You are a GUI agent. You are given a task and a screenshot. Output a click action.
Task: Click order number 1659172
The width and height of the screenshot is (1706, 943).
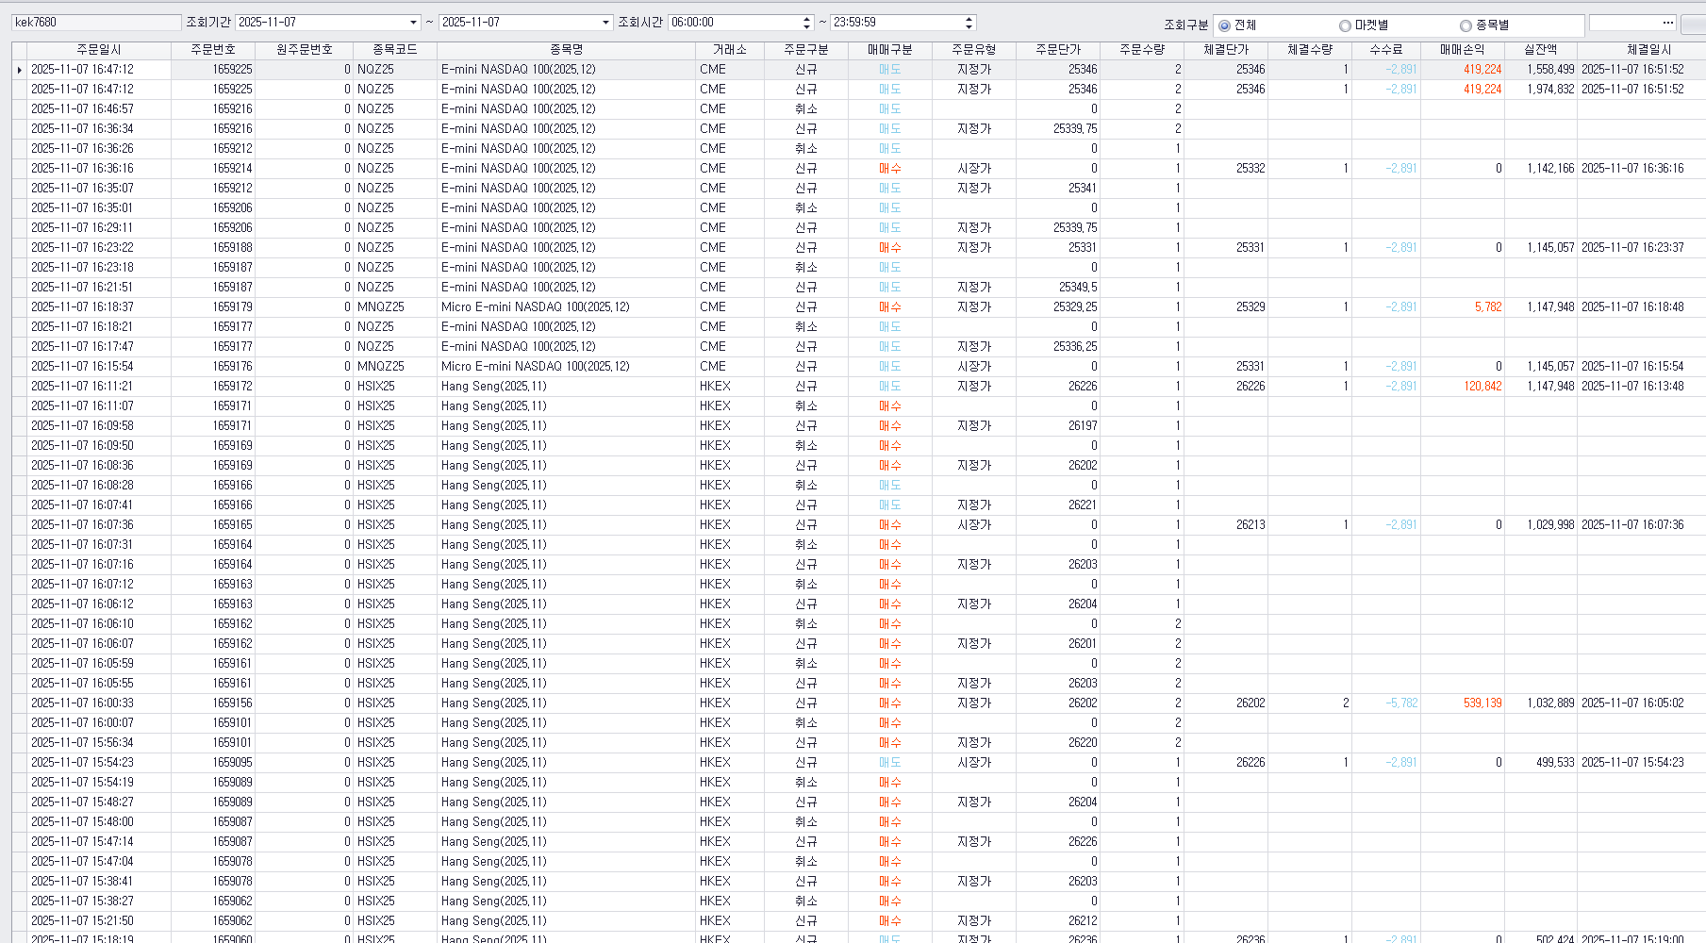232,387
